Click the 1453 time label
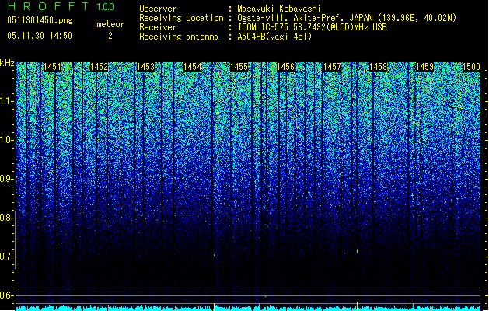The height and width of the screenshot is (311, 489). [x=145, y=67]
